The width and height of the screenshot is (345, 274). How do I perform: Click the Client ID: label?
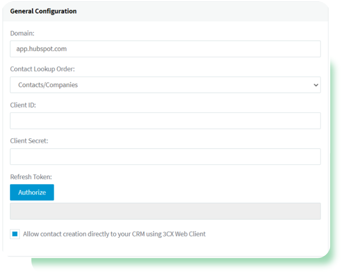[x=23, y=105]
